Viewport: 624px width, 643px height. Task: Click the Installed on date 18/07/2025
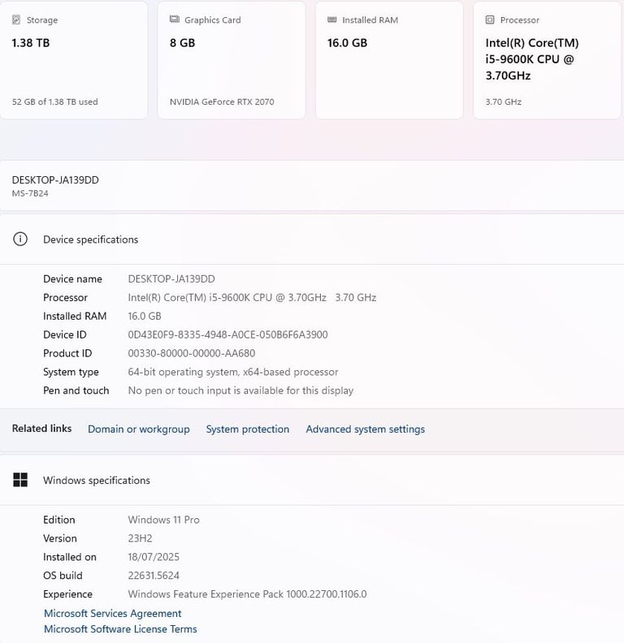(x=154, y=557)
